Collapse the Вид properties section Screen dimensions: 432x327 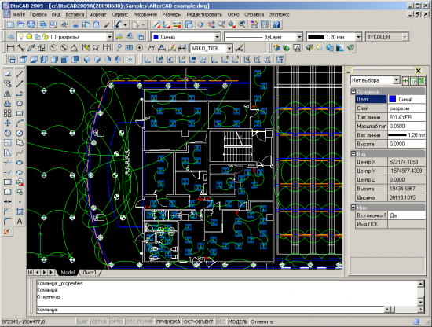pyautogui.click(x=353, y=154)
